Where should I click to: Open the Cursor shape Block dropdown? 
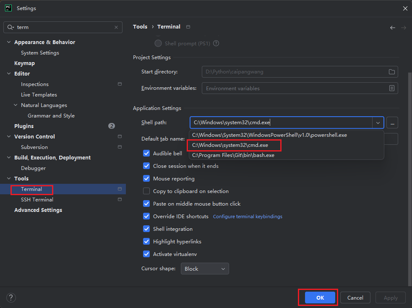tap(205, 269)
